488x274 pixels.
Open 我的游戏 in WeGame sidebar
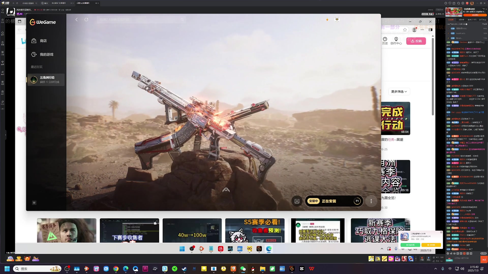tap(42, 55)
